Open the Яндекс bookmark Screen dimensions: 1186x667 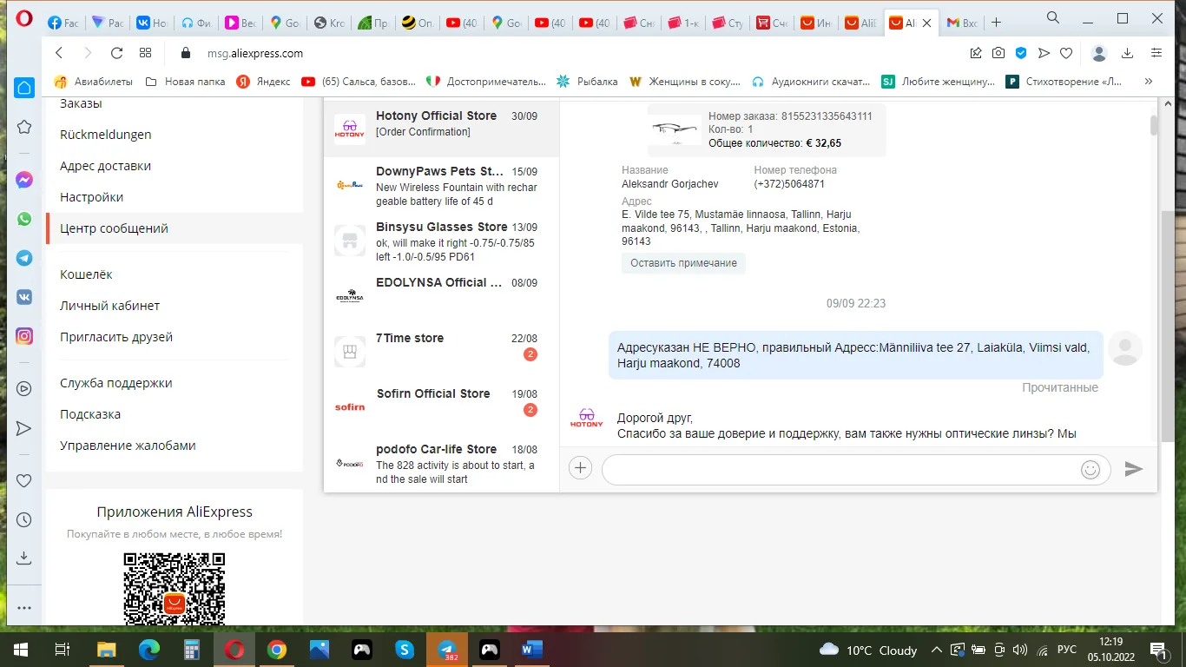pos(264,82)
